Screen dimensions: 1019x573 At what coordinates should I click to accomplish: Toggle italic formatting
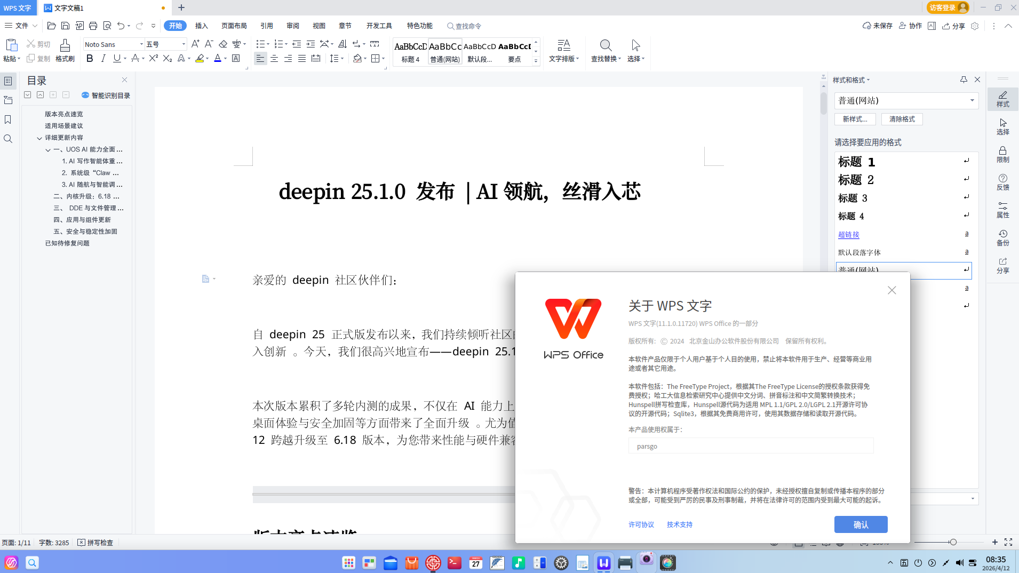pos(104,59)
